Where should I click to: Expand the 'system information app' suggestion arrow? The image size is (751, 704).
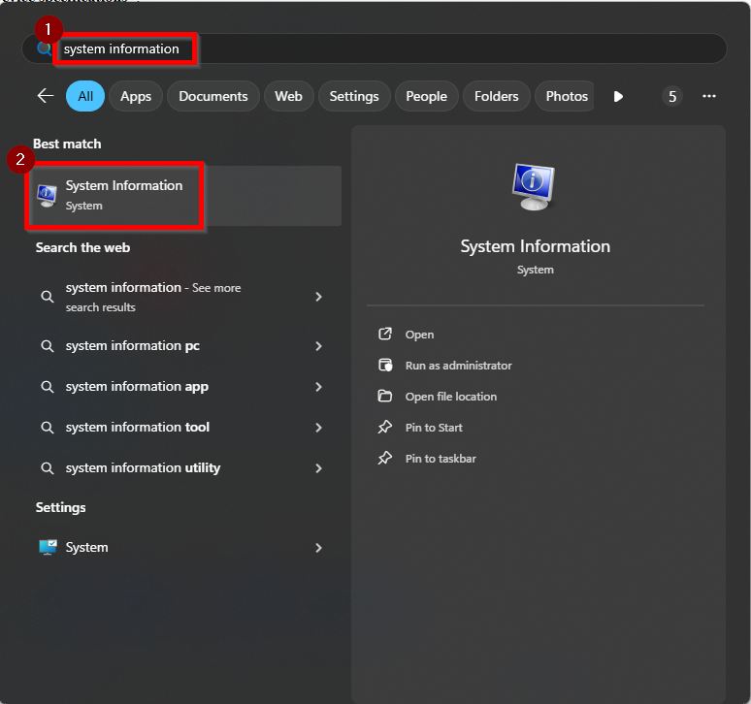pyautogui.click(x=318, y=387)
